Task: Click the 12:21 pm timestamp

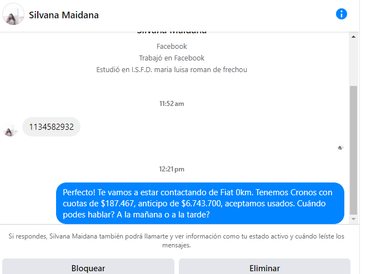Action: (x=172, y=169)
